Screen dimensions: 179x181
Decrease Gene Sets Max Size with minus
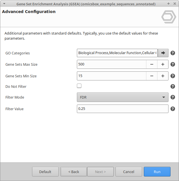(x=152, y=64)
